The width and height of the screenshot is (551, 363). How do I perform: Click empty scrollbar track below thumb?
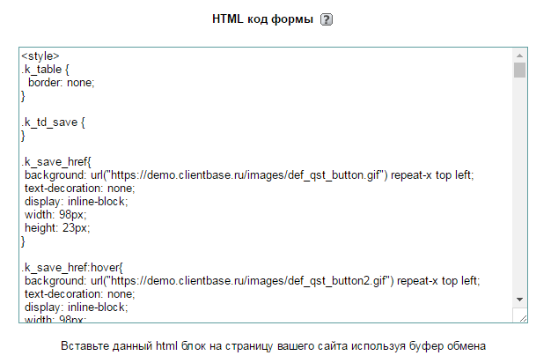pos(520,194)
